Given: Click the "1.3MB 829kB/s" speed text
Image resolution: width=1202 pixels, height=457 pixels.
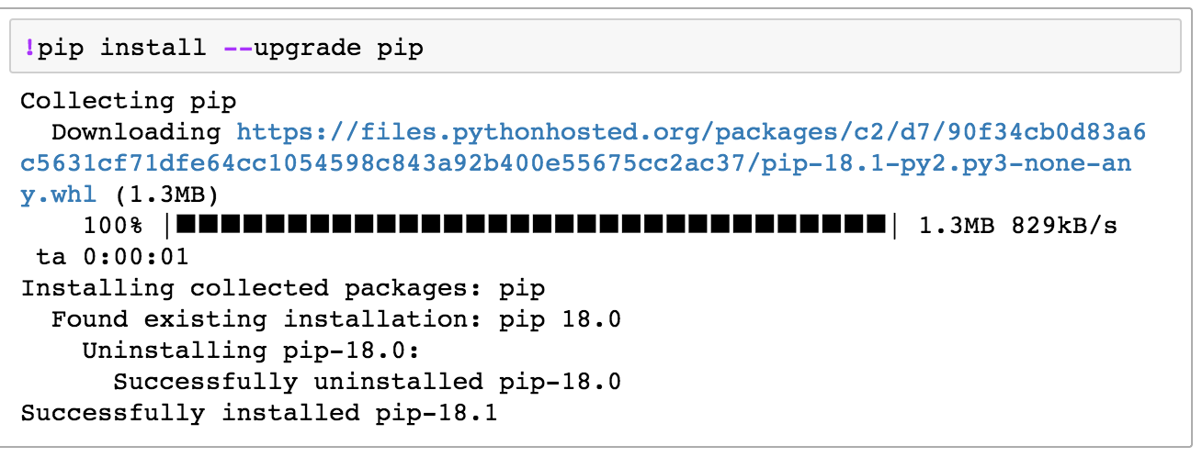Looking at the screenshot, I should pos(1018,226).
